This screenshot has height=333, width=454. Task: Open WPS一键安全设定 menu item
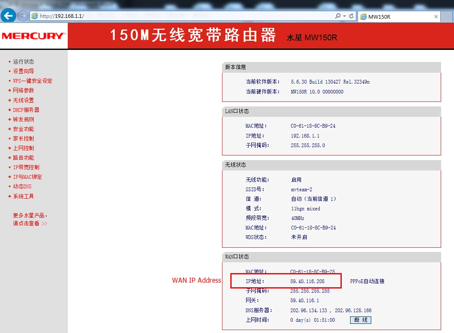click(x=32, y=81)
